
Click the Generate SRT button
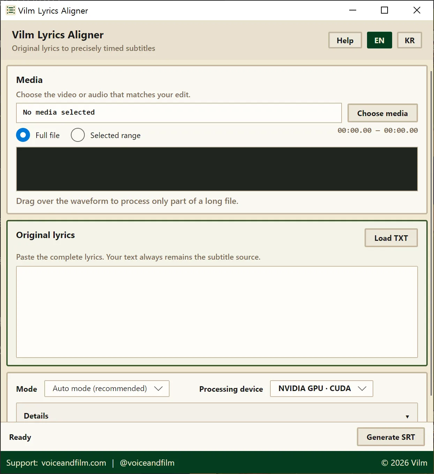pyautogui.click(x=391, y=437)
